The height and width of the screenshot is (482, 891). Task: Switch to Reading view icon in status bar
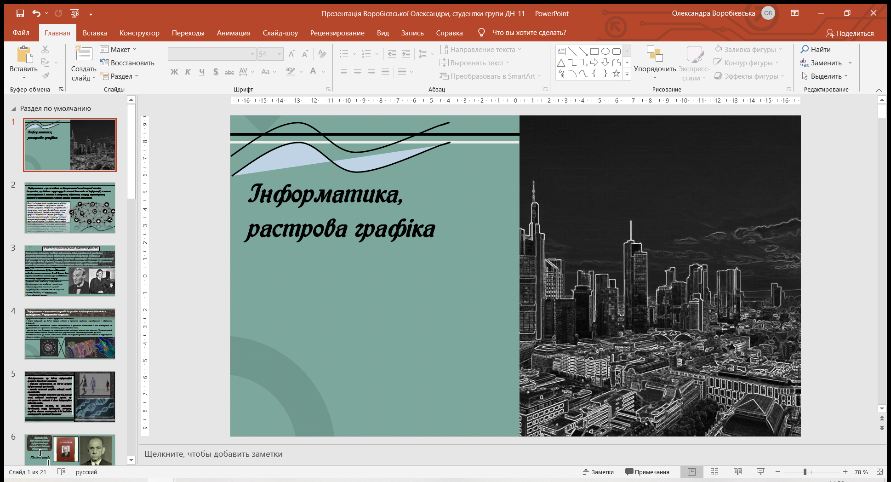pos(737,472)
